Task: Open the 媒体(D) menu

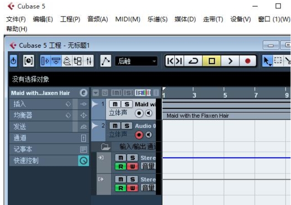Action: click(x=185, y=19)
